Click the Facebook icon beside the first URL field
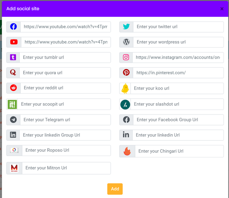 [x=13, y=27]
